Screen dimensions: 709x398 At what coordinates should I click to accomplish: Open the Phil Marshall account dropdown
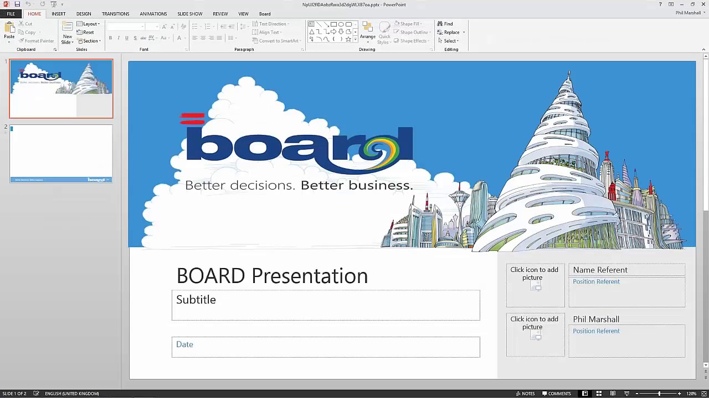(690, 13)
